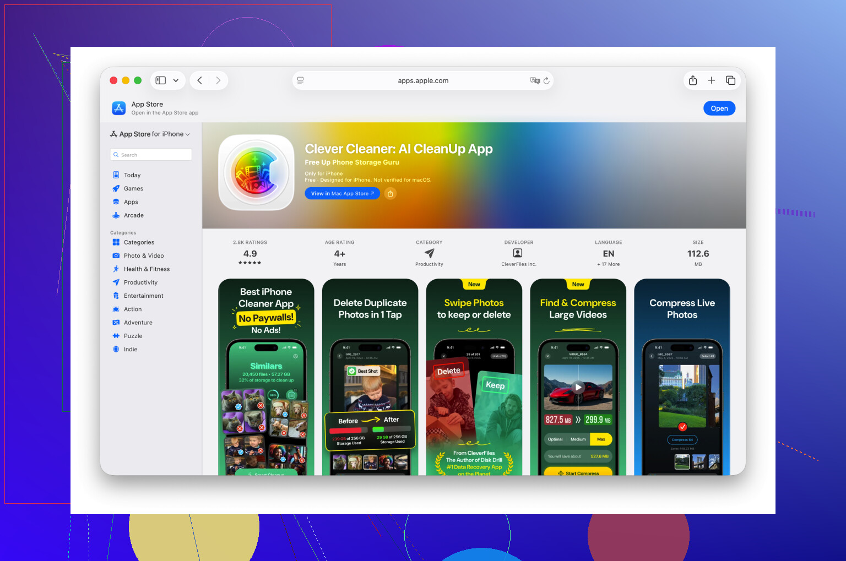Click the Productivity paper plane sidebar icon
The height and width of the screenshot is (561, 846).
(x=116, y=282)
